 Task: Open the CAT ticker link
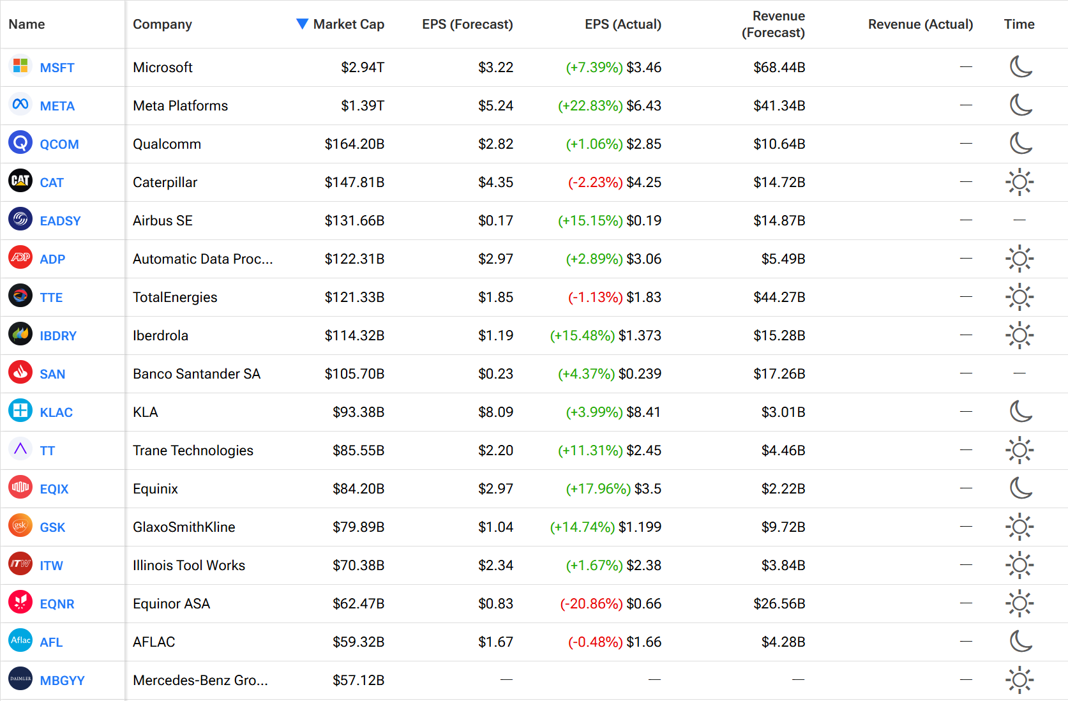pyautogui.click(x=52, y=183)
